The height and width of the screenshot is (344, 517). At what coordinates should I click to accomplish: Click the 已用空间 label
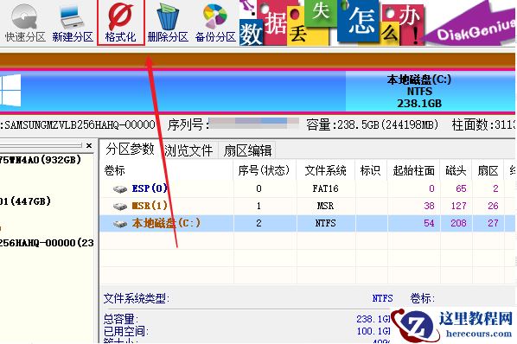126,331
